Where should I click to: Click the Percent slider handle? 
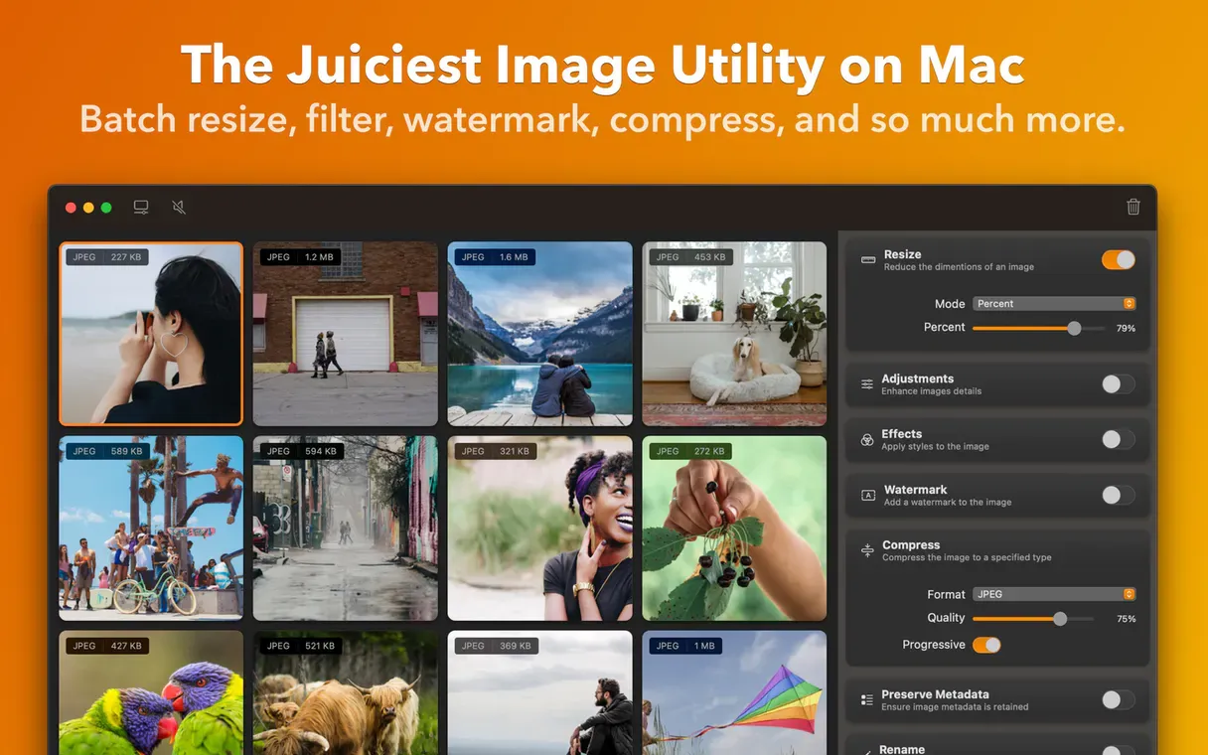pos(1074,328)
